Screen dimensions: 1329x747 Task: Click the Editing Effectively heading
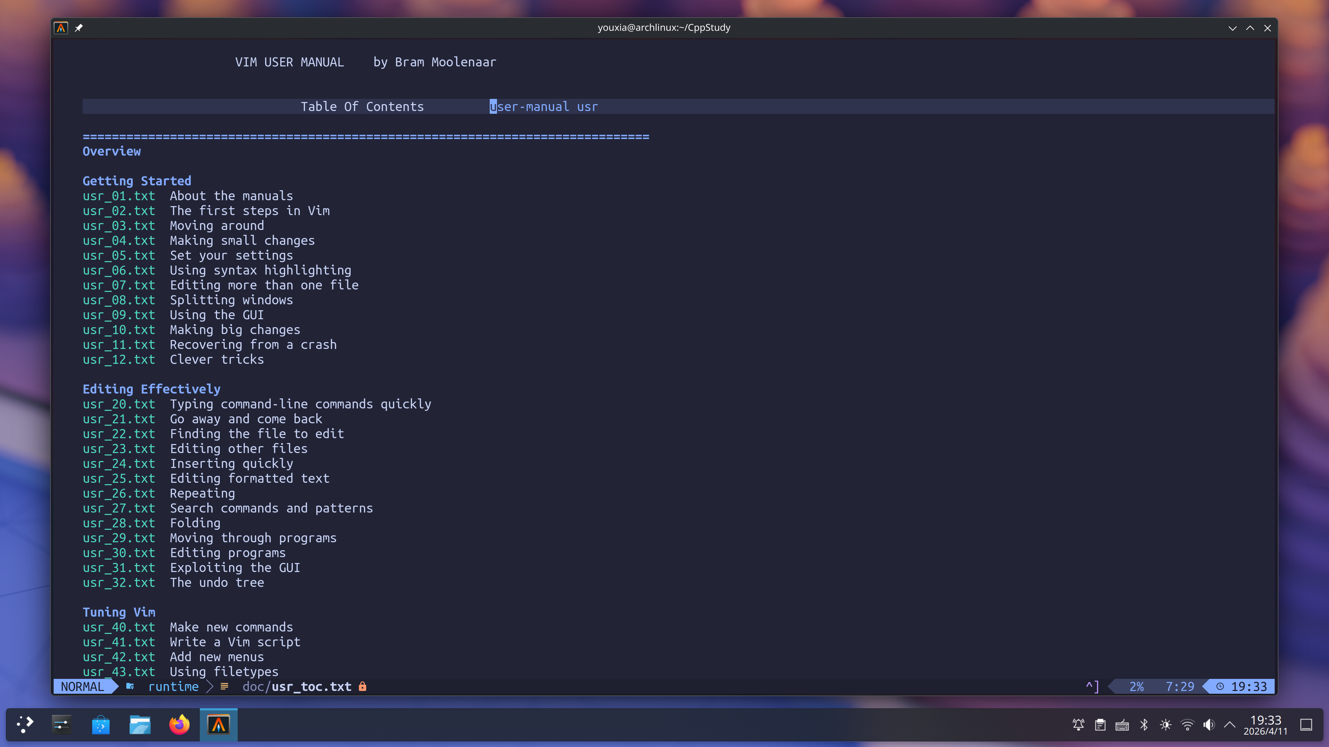152,389
